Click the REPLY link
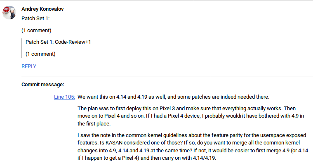The width and height of the screenshot is (313, 168). tap(29, 66)
